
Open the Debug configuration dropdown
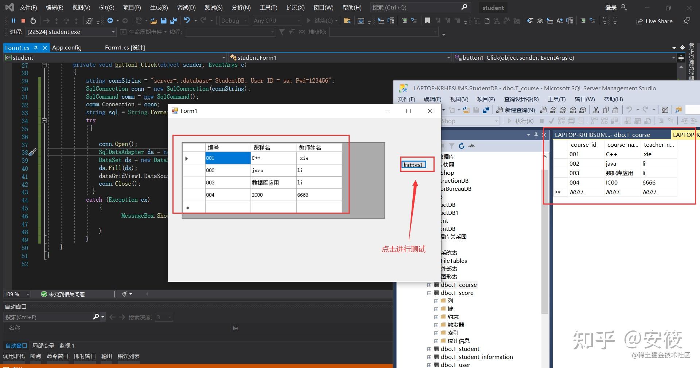click(x=233, y=21)
